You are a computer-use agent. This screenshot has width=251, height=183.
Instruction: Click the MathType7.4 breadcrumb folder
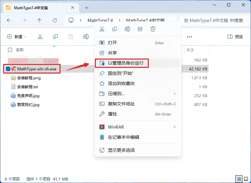coord(100,20)
